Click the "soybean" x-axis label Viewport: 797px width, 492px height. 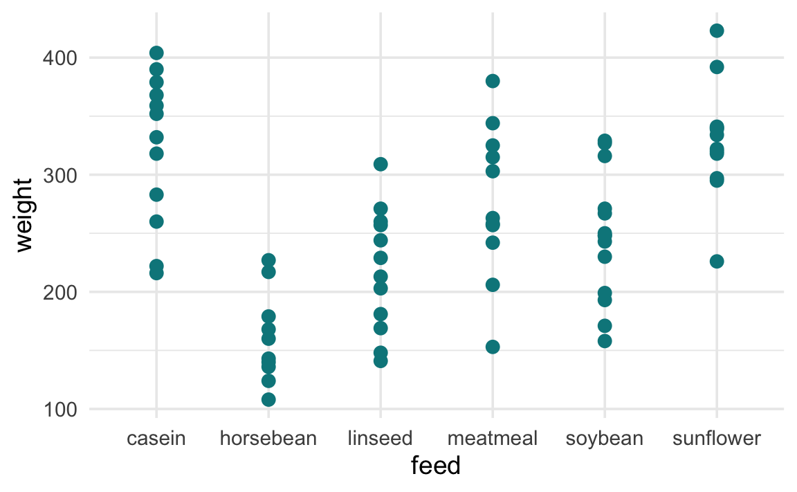pyautogui.click(x=605, y=439)
